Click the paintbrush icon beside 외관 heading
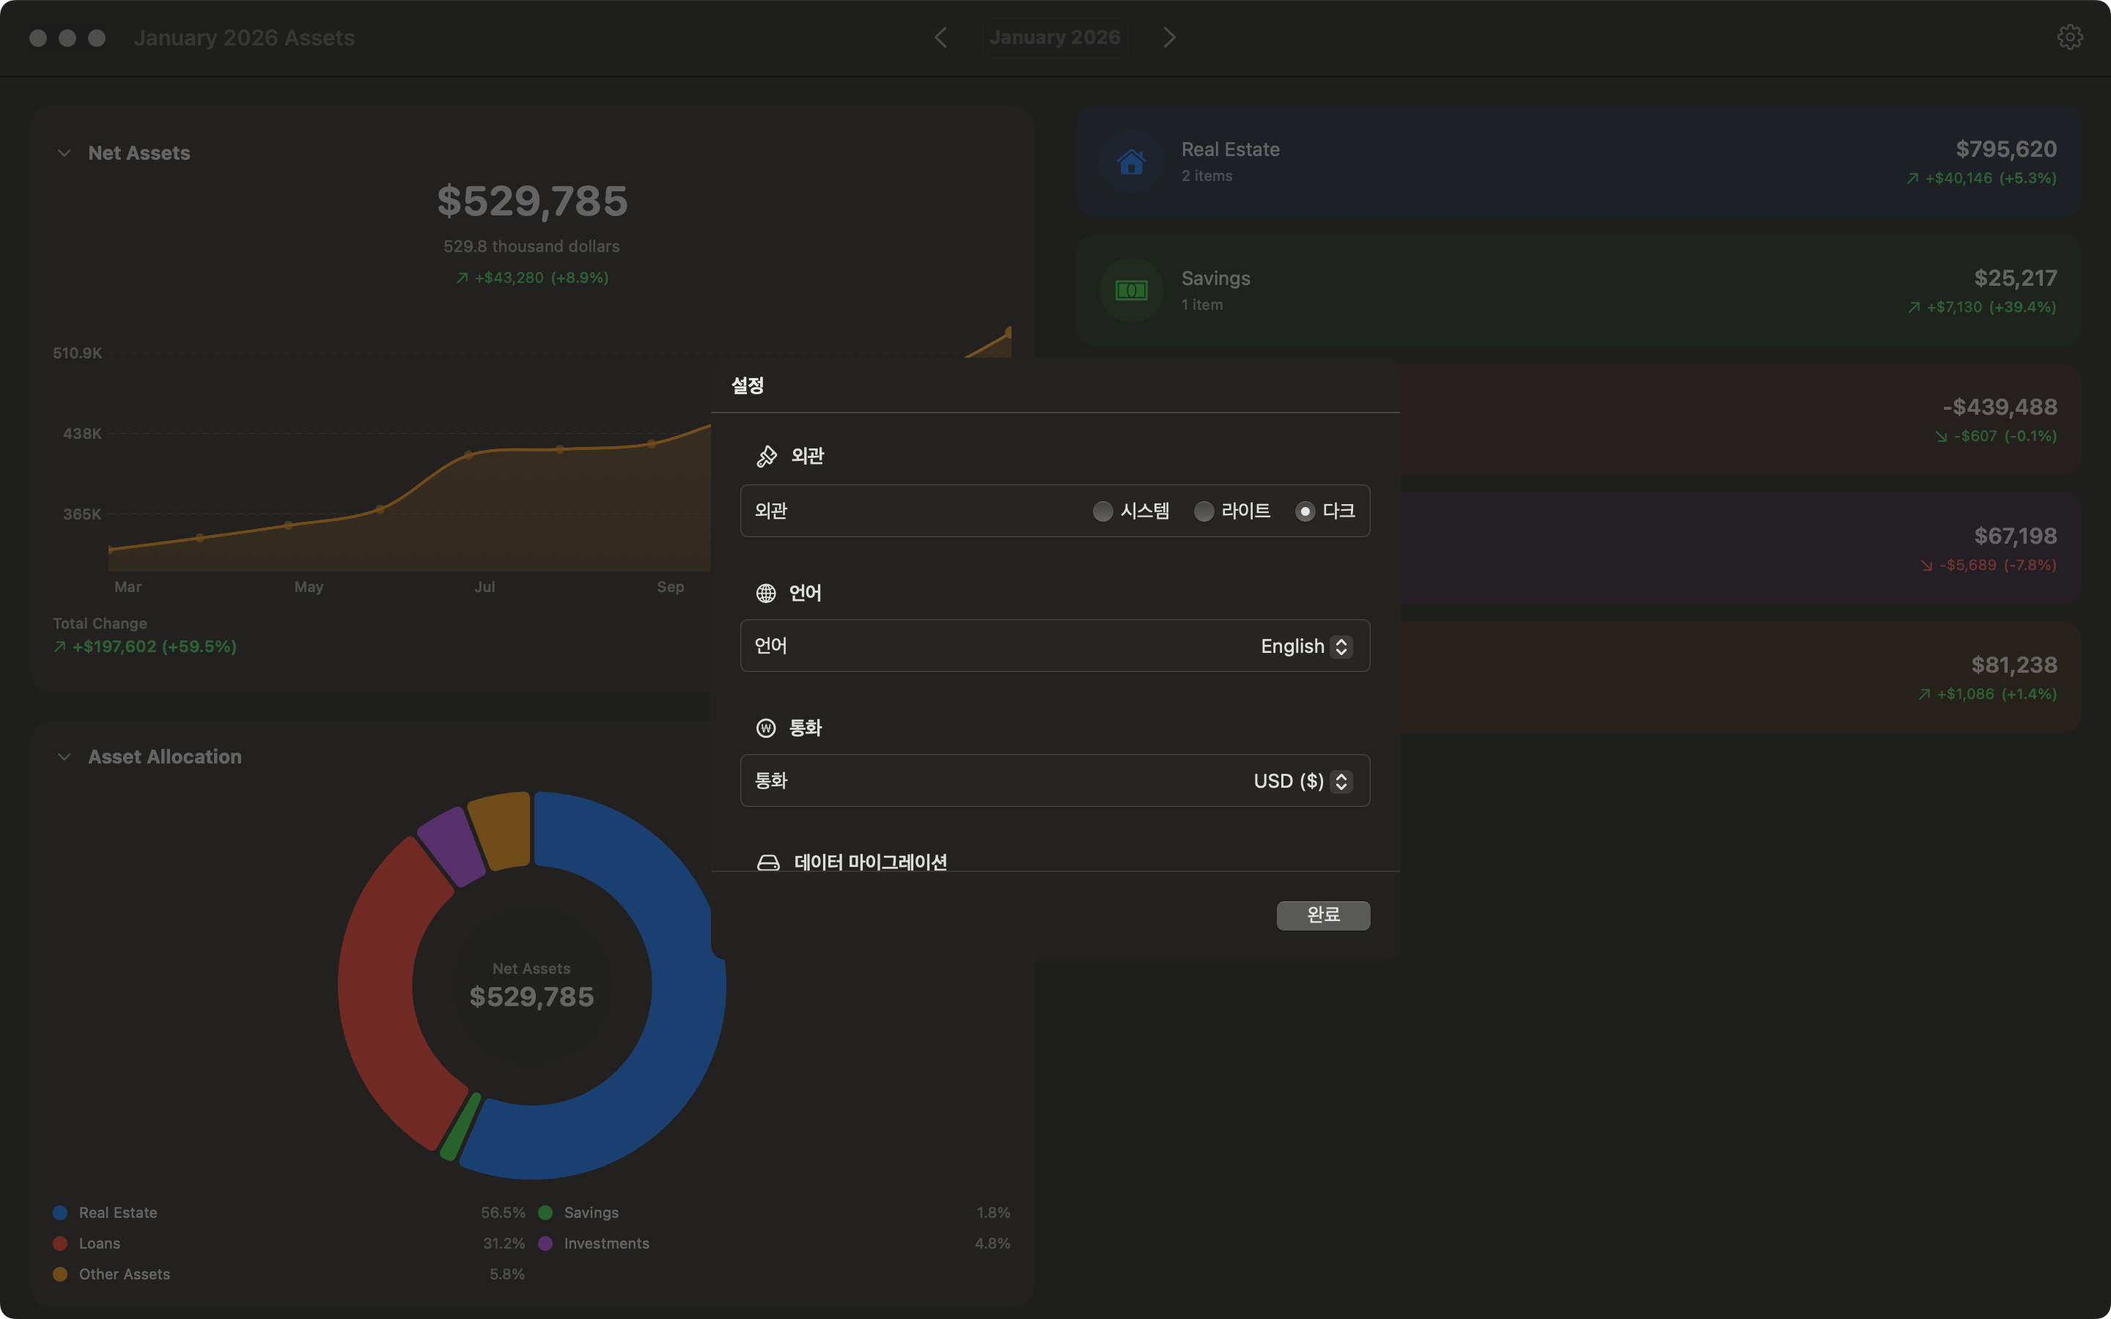 [x=767, y=457]
